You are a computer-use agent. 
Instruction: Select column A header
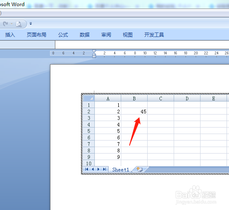(108, 98)
